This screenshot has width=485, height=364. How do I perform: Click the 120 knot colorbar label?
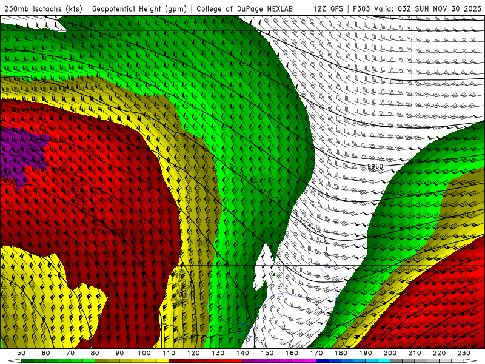pos(193,353)
